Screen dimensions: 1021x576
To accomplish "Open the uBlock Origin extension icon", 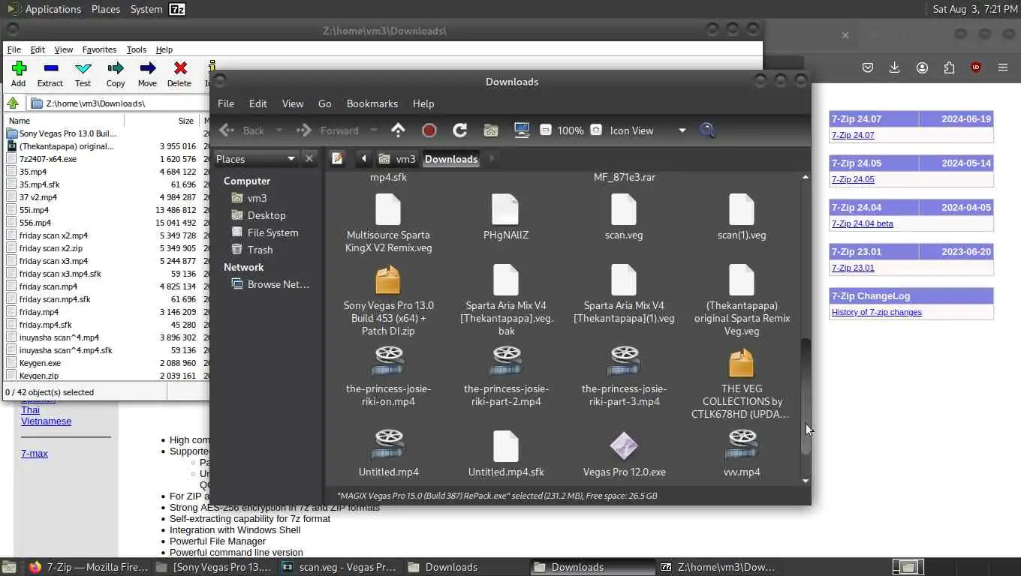I will pyautogui.click(x=976, y=67).
